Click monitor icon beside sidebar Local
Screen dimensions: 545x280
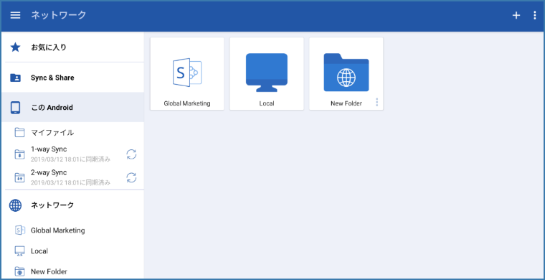pyautogui.click(x=20, y=251)
